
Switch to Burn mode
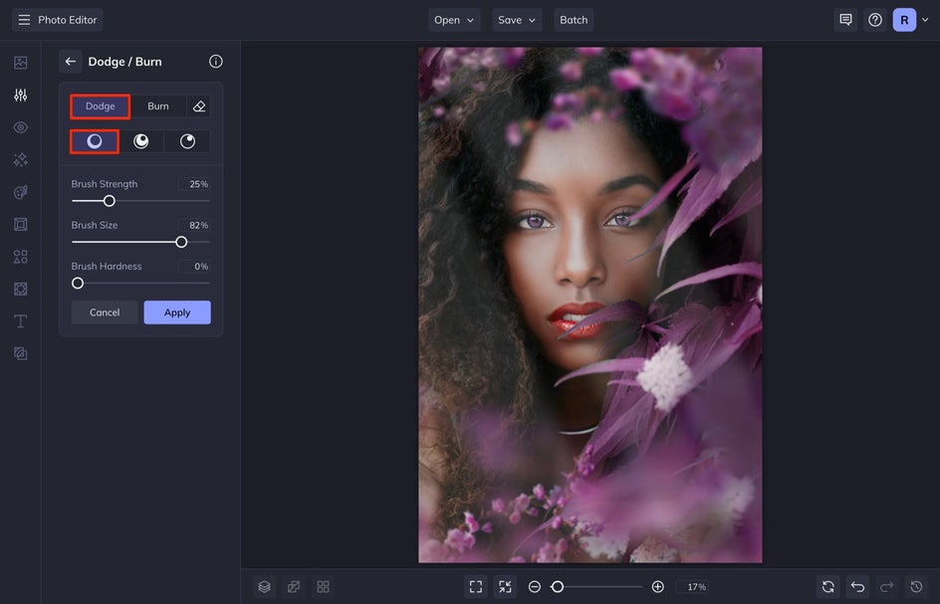point(158,106)
